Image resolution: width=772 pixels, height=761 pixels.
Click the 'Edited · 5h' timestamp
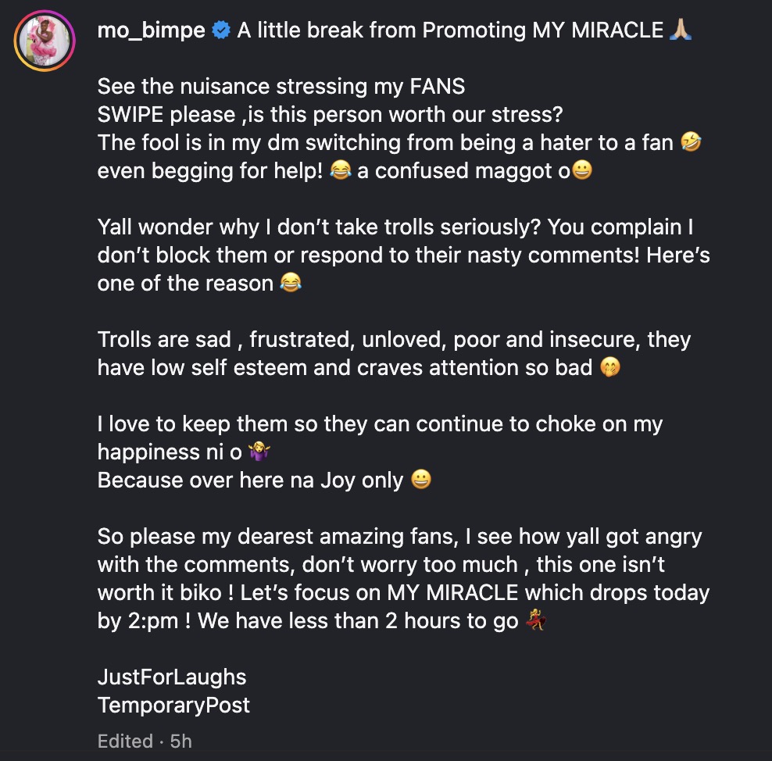(x=145, y=741)
